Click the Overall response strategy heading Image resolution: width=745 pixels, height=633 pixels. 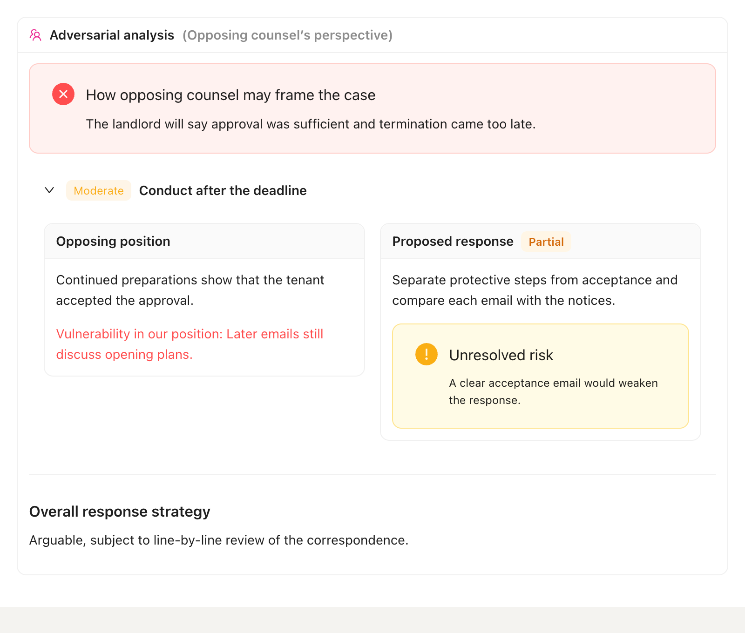click(120, 512)
